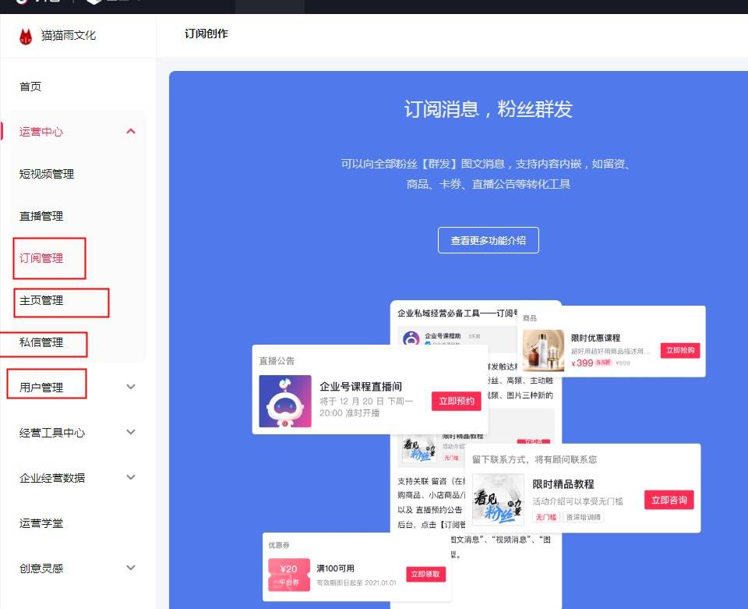Screen dimensions: 748x609
Task: Click the cosmetics product image thumbnail
Action: (543, 350)
